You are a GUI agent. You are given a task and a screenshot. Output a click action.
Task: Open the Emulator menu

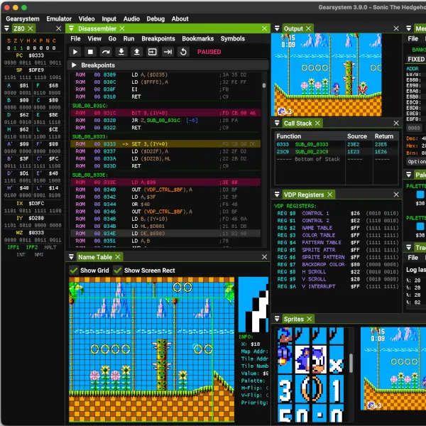[59, 18]
